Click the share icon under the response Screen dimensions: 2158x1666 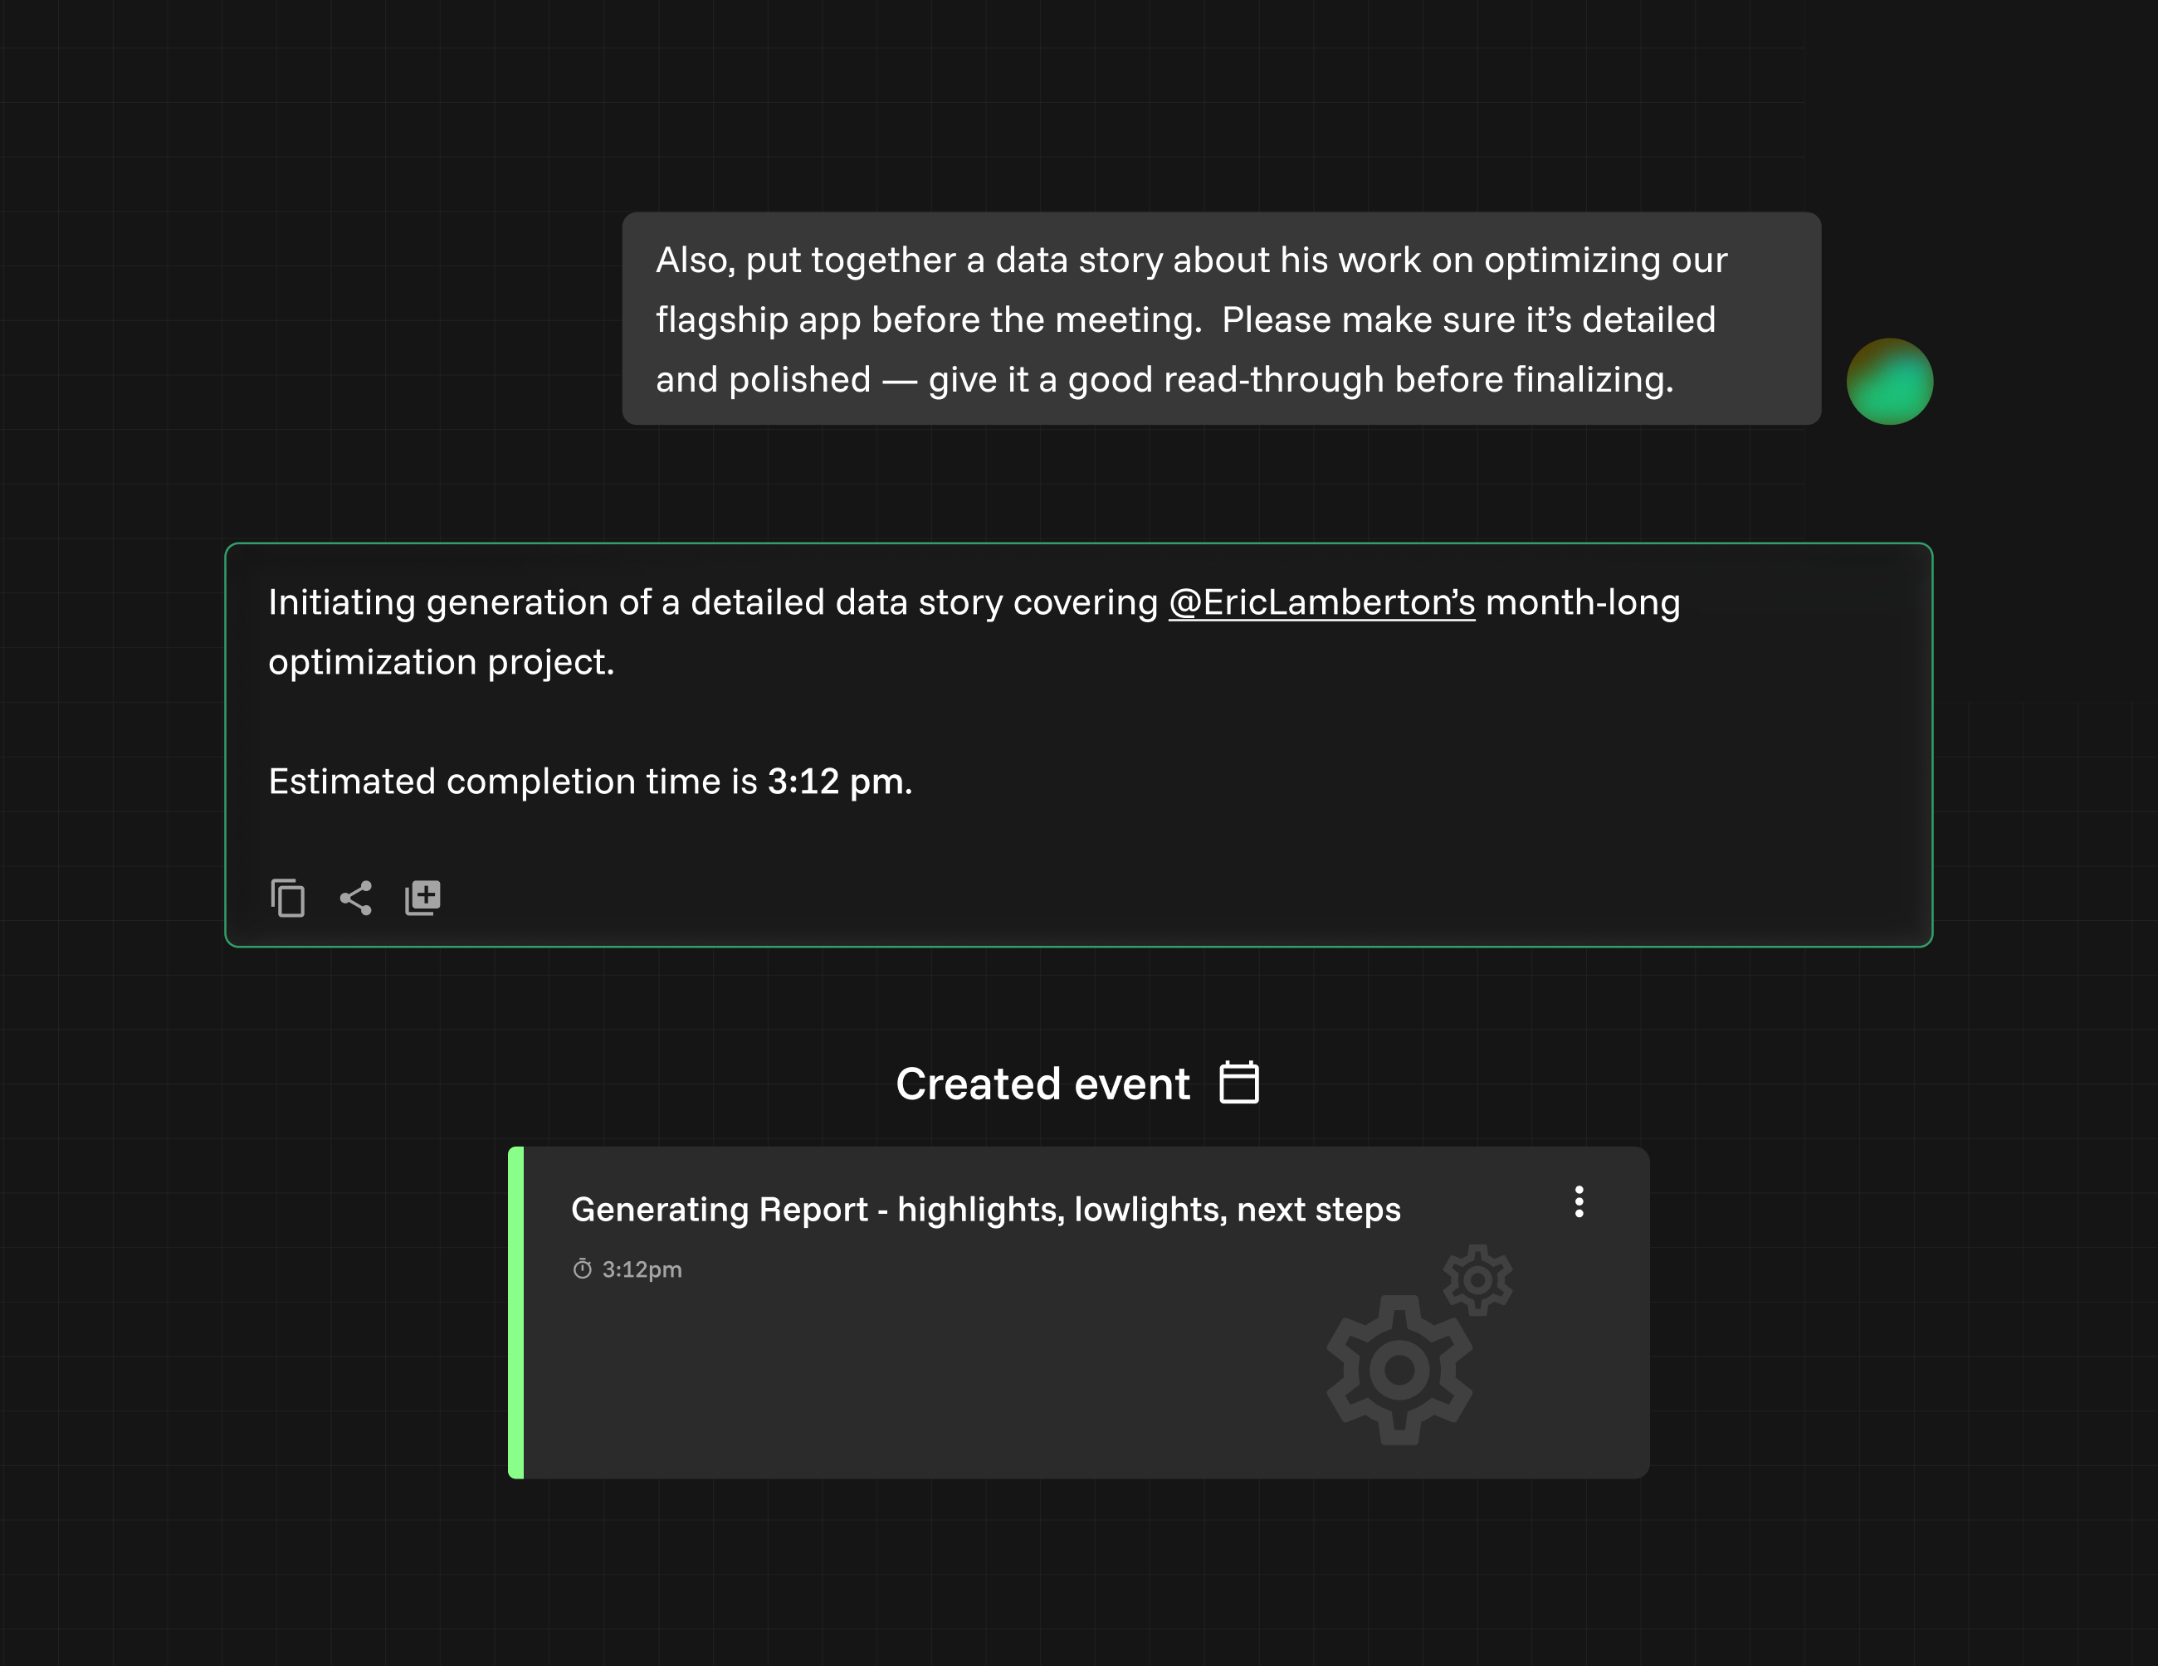356,898
